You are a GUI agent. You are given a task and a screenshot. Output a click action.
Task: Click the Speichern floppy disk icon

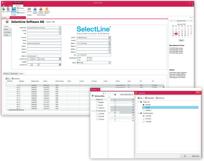13,9
